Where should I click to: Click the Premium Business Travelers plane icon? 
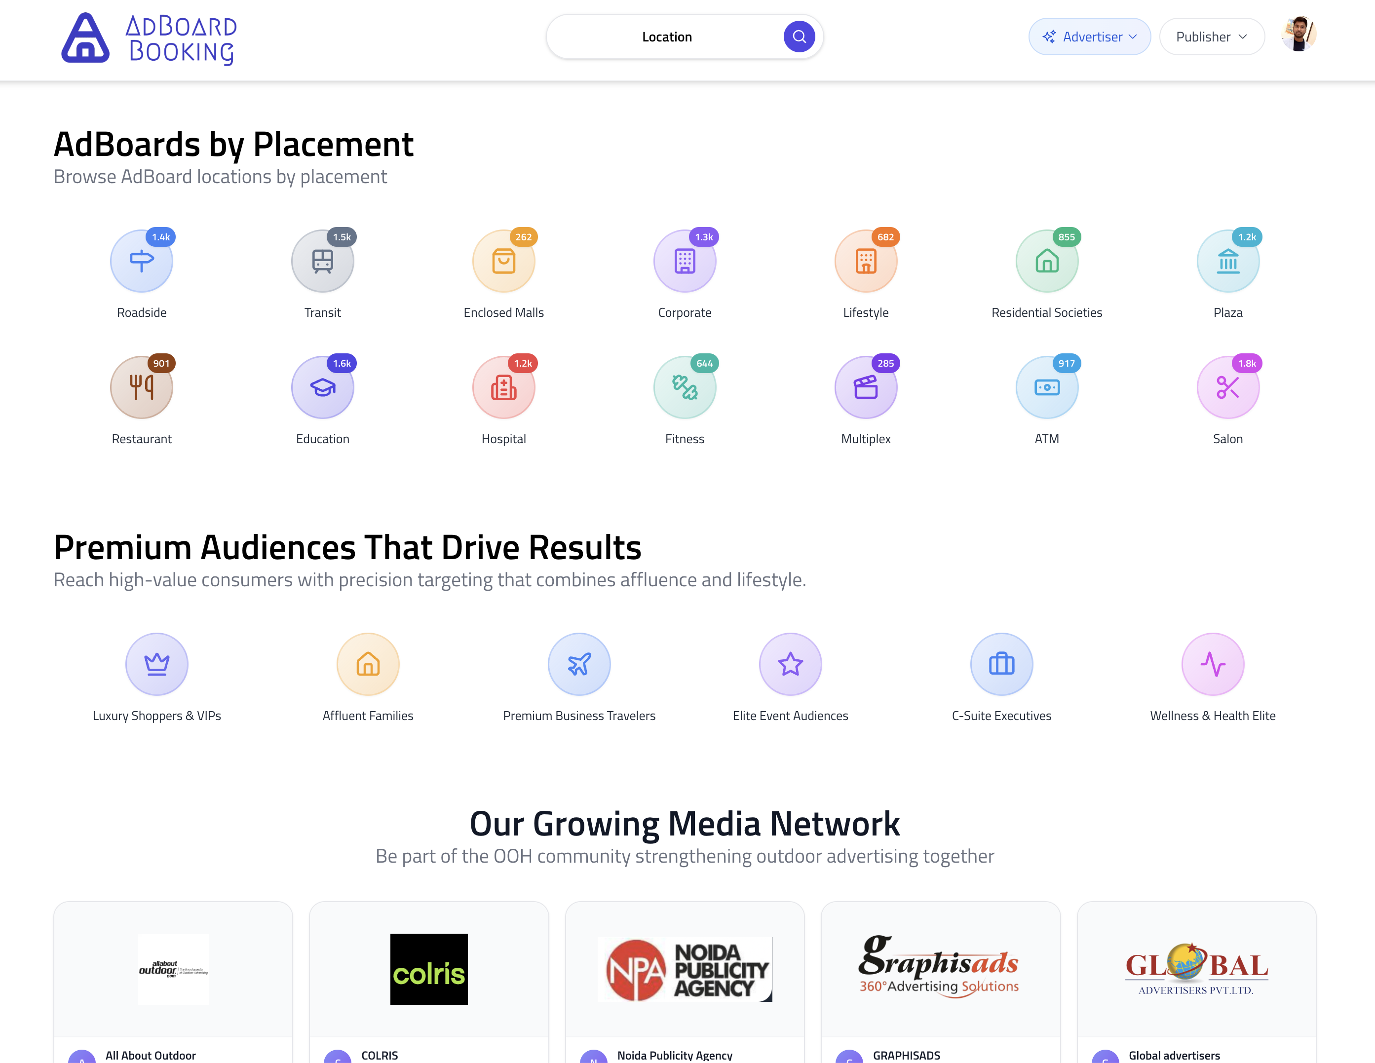tap(579, 664)
